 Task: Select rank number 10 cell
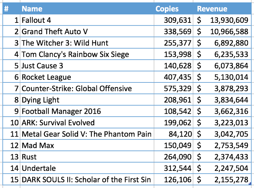(x=11, y=122)
